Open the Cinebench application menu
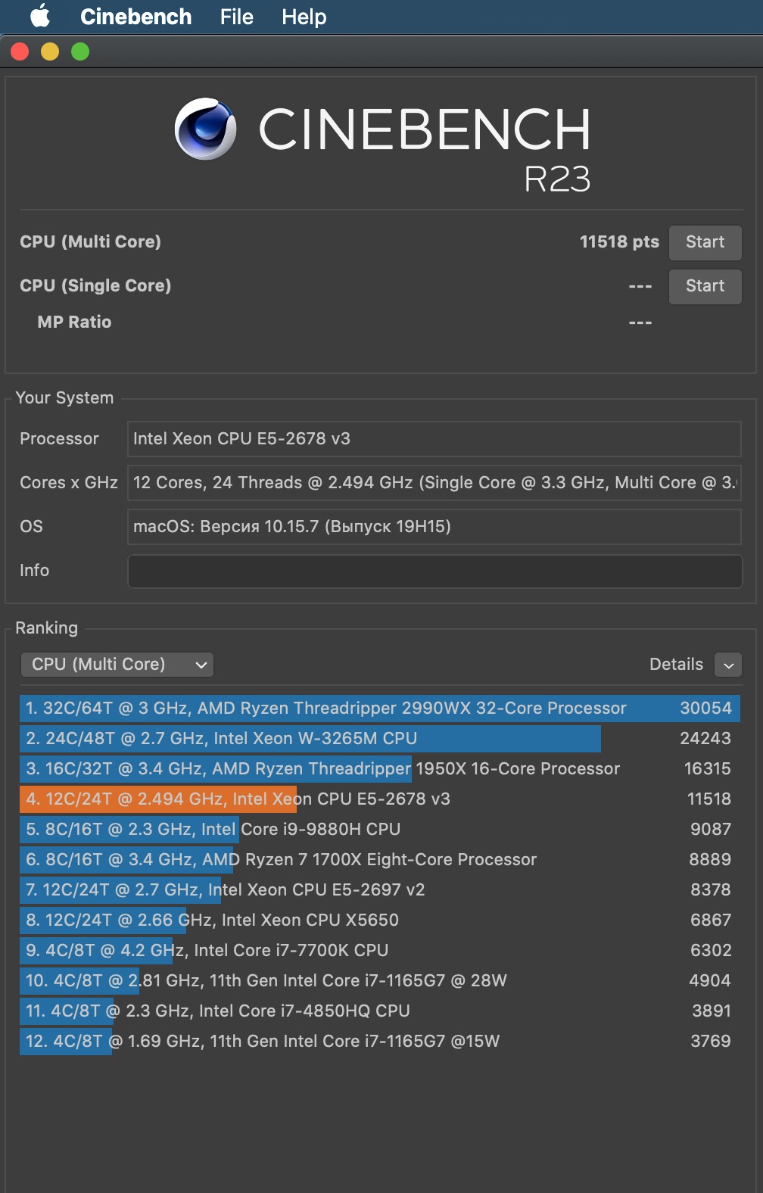The height and width of the screenshot is (1193, 763). tap(136, 17)
